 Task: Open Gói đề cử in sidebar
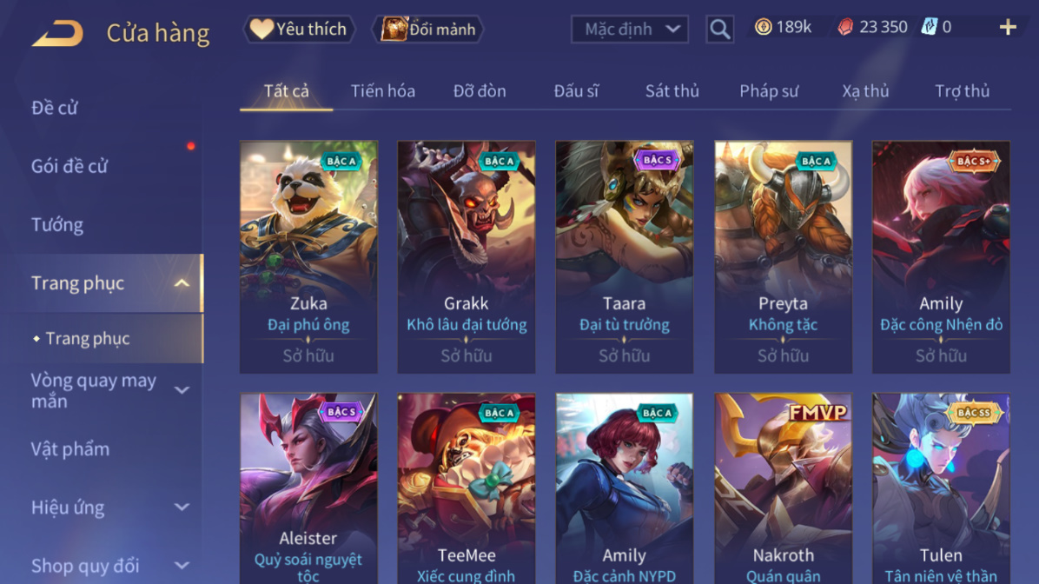tap(69, 166)
